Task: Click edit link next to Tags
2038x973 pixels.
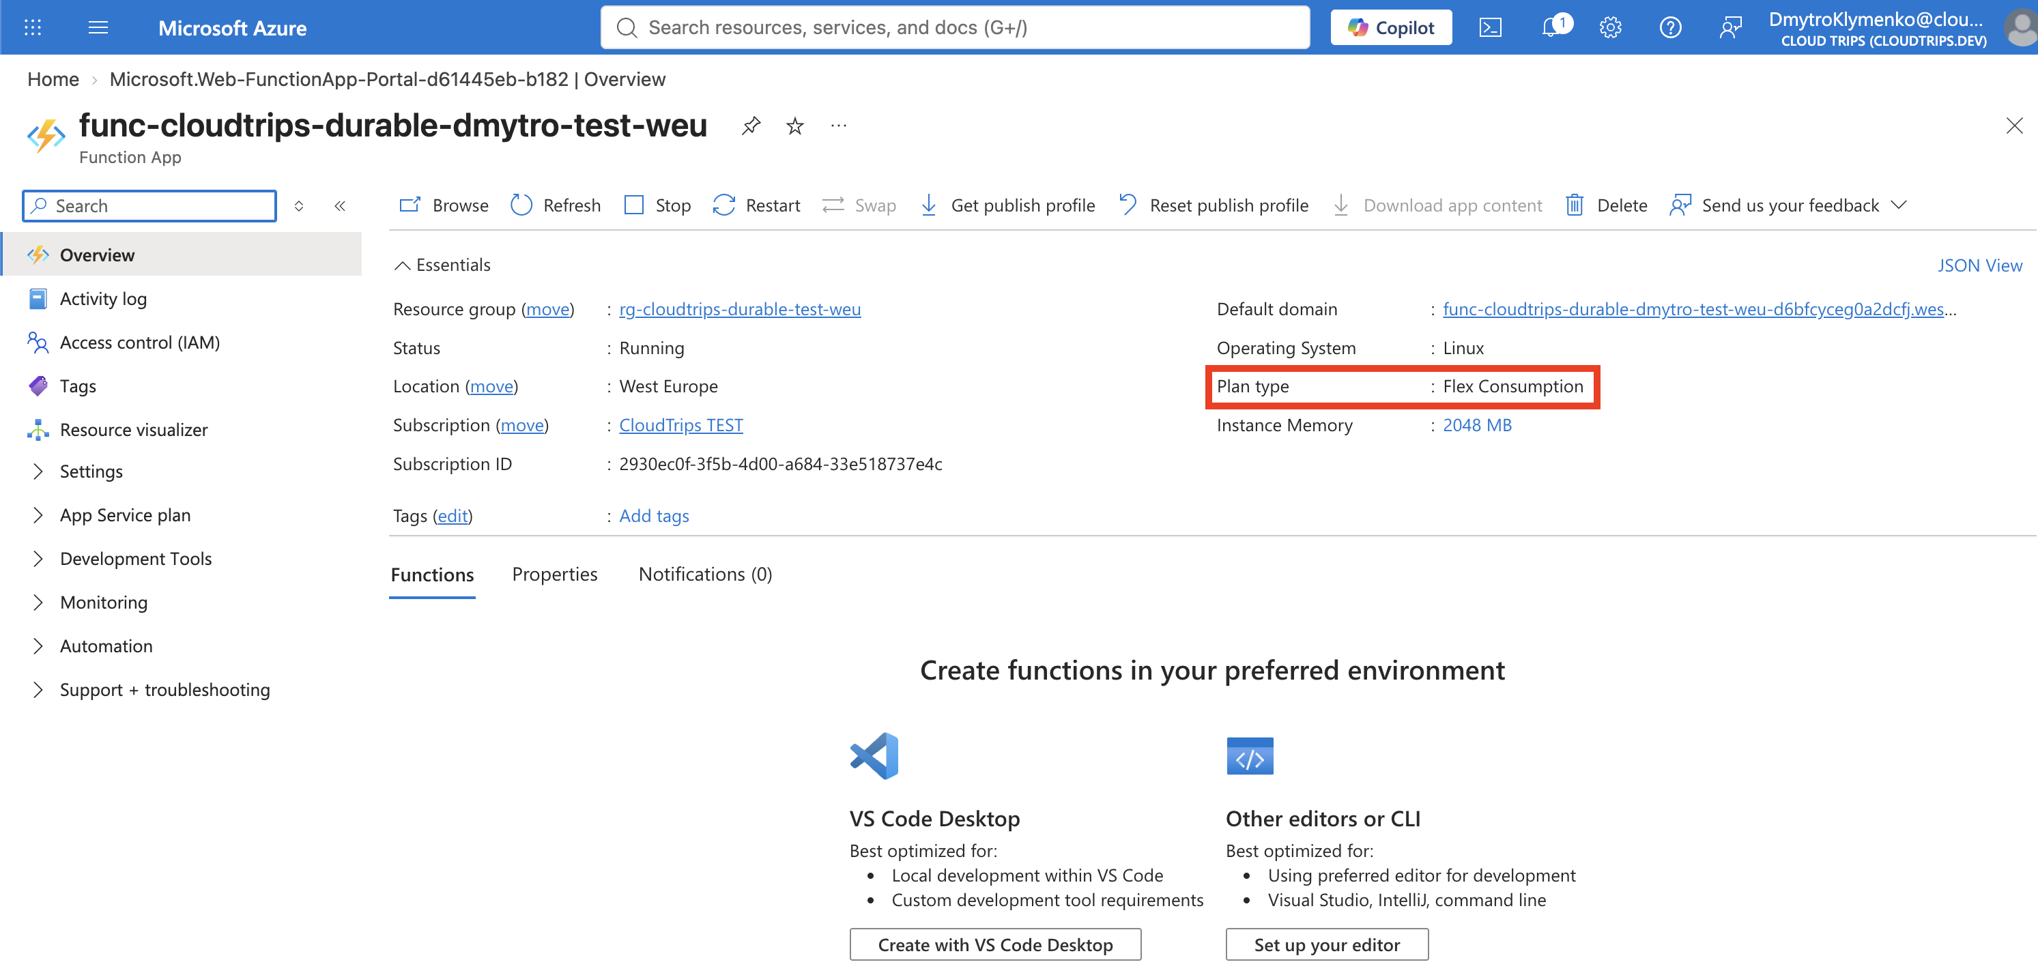Action: (x=453, y=517)
